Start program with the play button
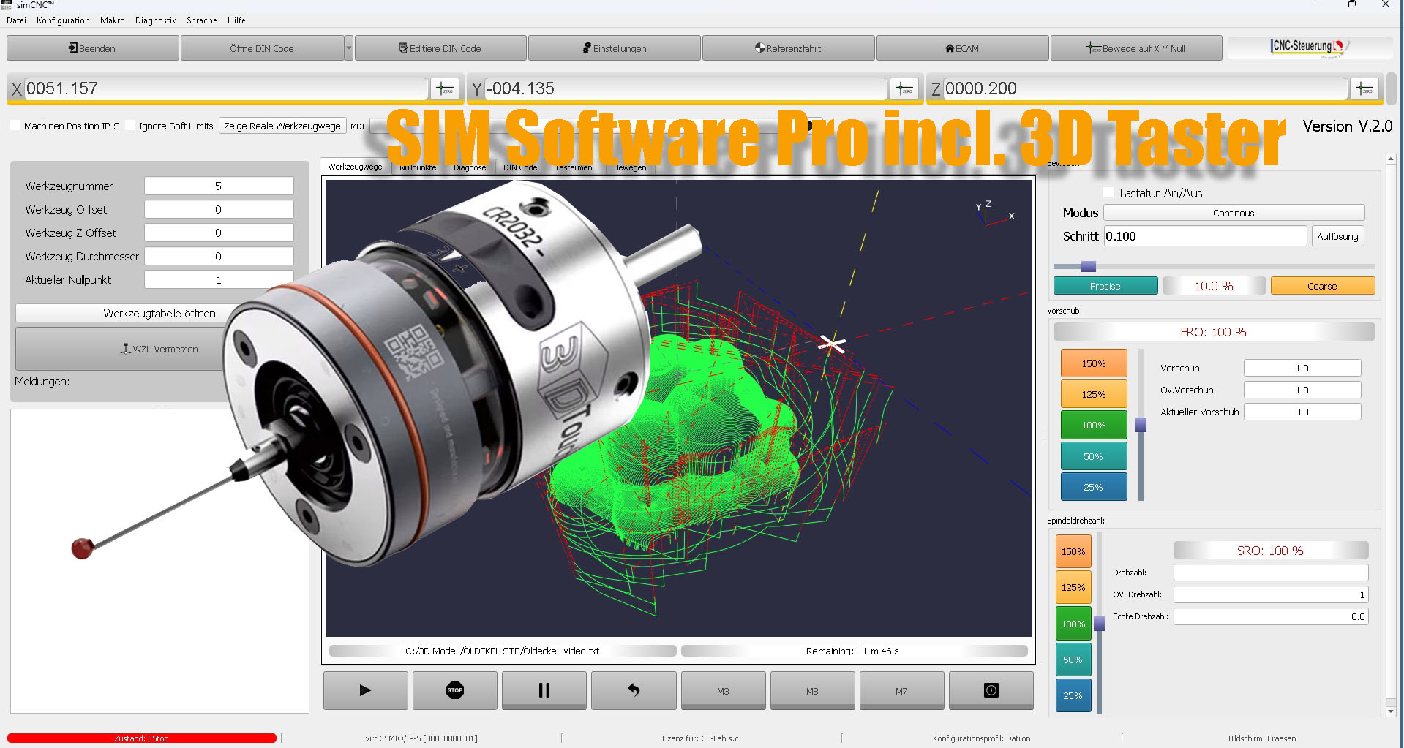1404x748 pixels. pyautogui.click(x=365, y=690)
